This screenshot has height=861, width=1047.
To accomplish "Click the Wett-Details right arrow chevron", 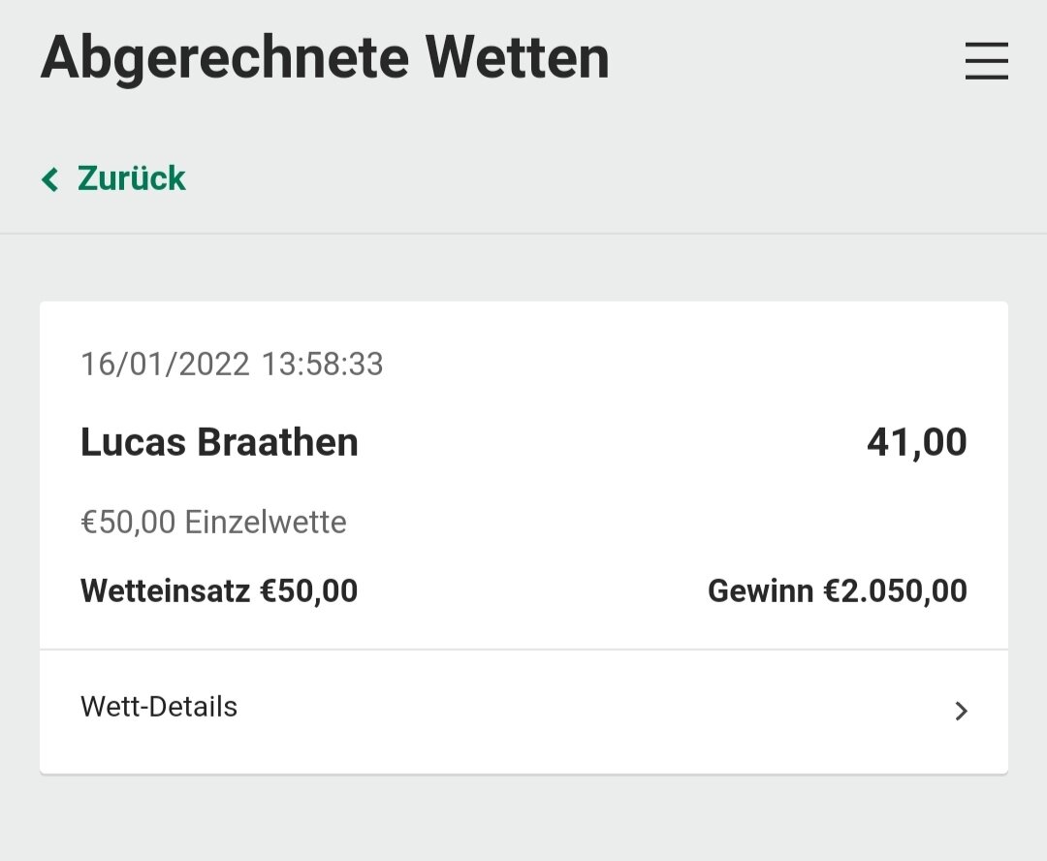I will [961, 711].
